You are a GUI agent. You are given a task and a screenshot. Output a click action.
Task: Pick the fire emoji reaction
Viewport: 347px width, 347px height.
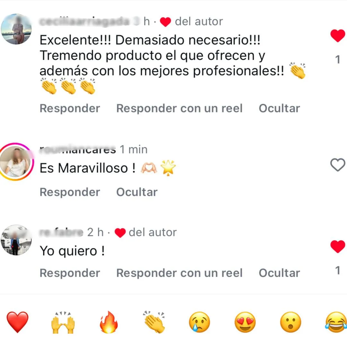tap(109, 322)
